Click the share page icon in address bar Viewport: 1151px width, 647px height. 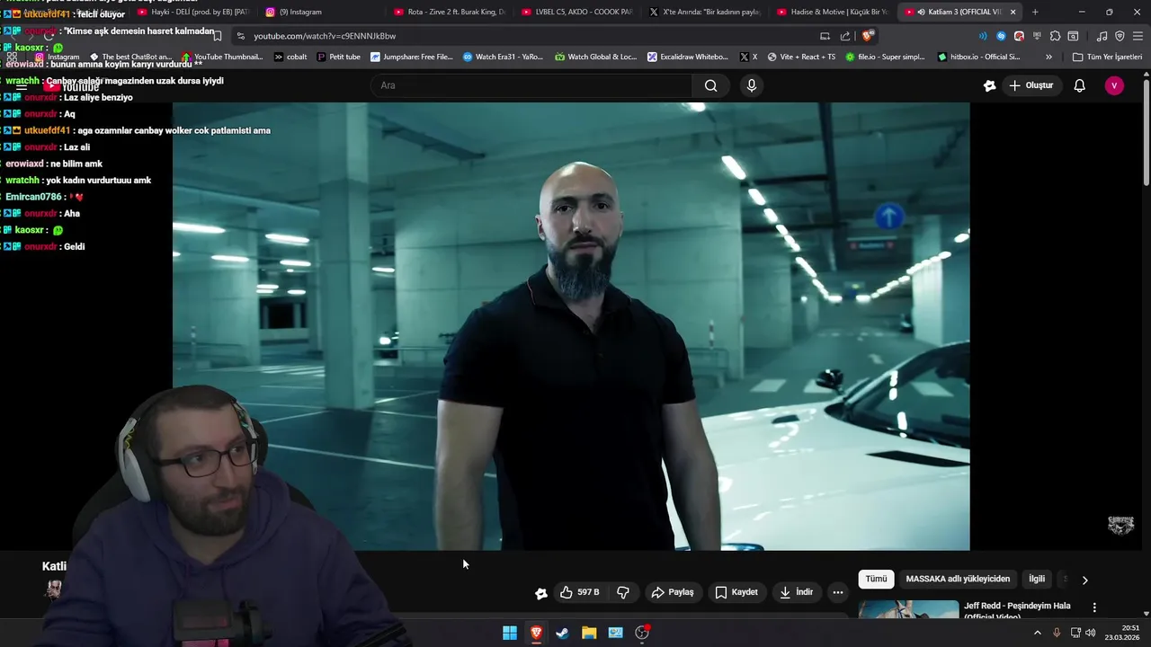click(845, 36)
